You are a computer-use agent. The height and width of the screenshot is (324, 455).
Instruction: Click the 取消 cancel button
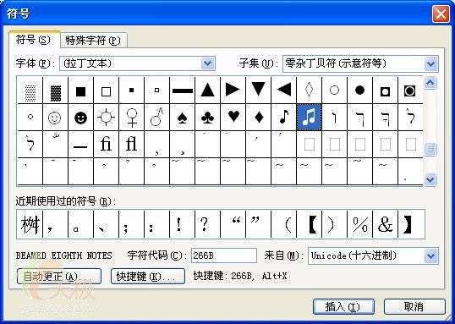(x=414, y=306)
